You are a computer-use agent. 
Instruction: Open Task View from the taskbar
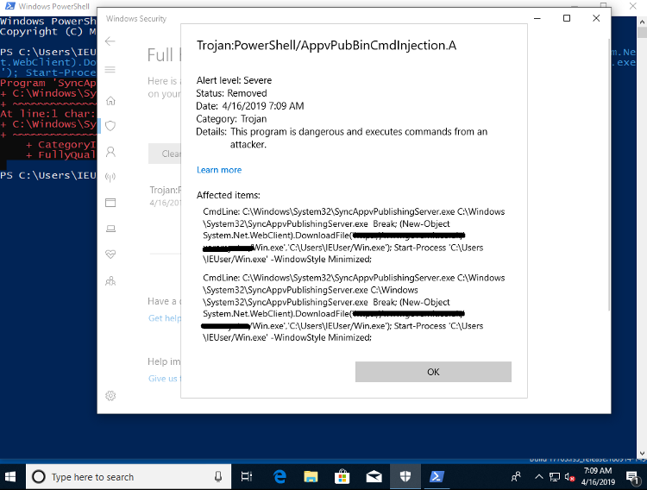pos(247,477)
